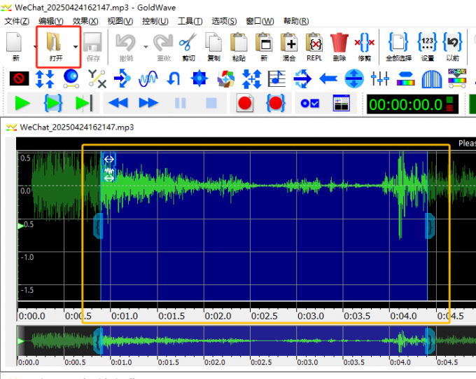Click the Y-X dynamics effect icon
The image size is (476, 379).
(97, 78)
